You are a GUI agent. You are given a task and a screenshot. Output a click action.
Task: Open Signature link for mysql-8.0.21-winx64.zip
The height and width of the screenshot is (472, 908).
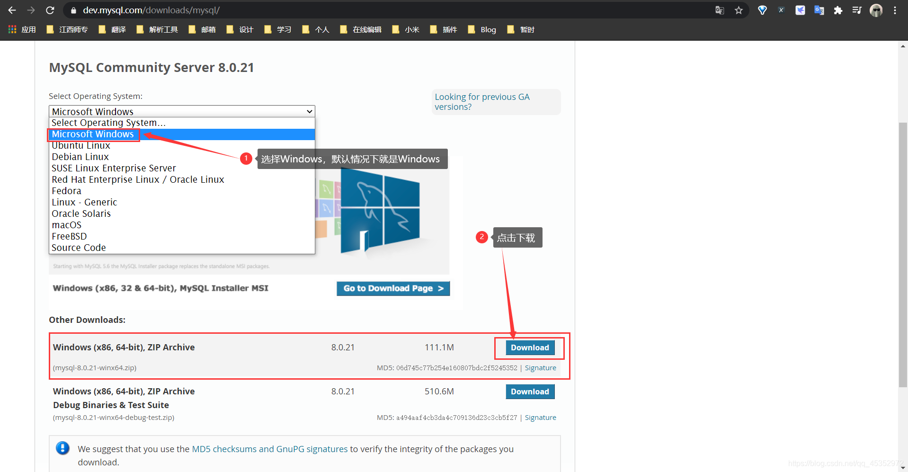coord(541,368)
